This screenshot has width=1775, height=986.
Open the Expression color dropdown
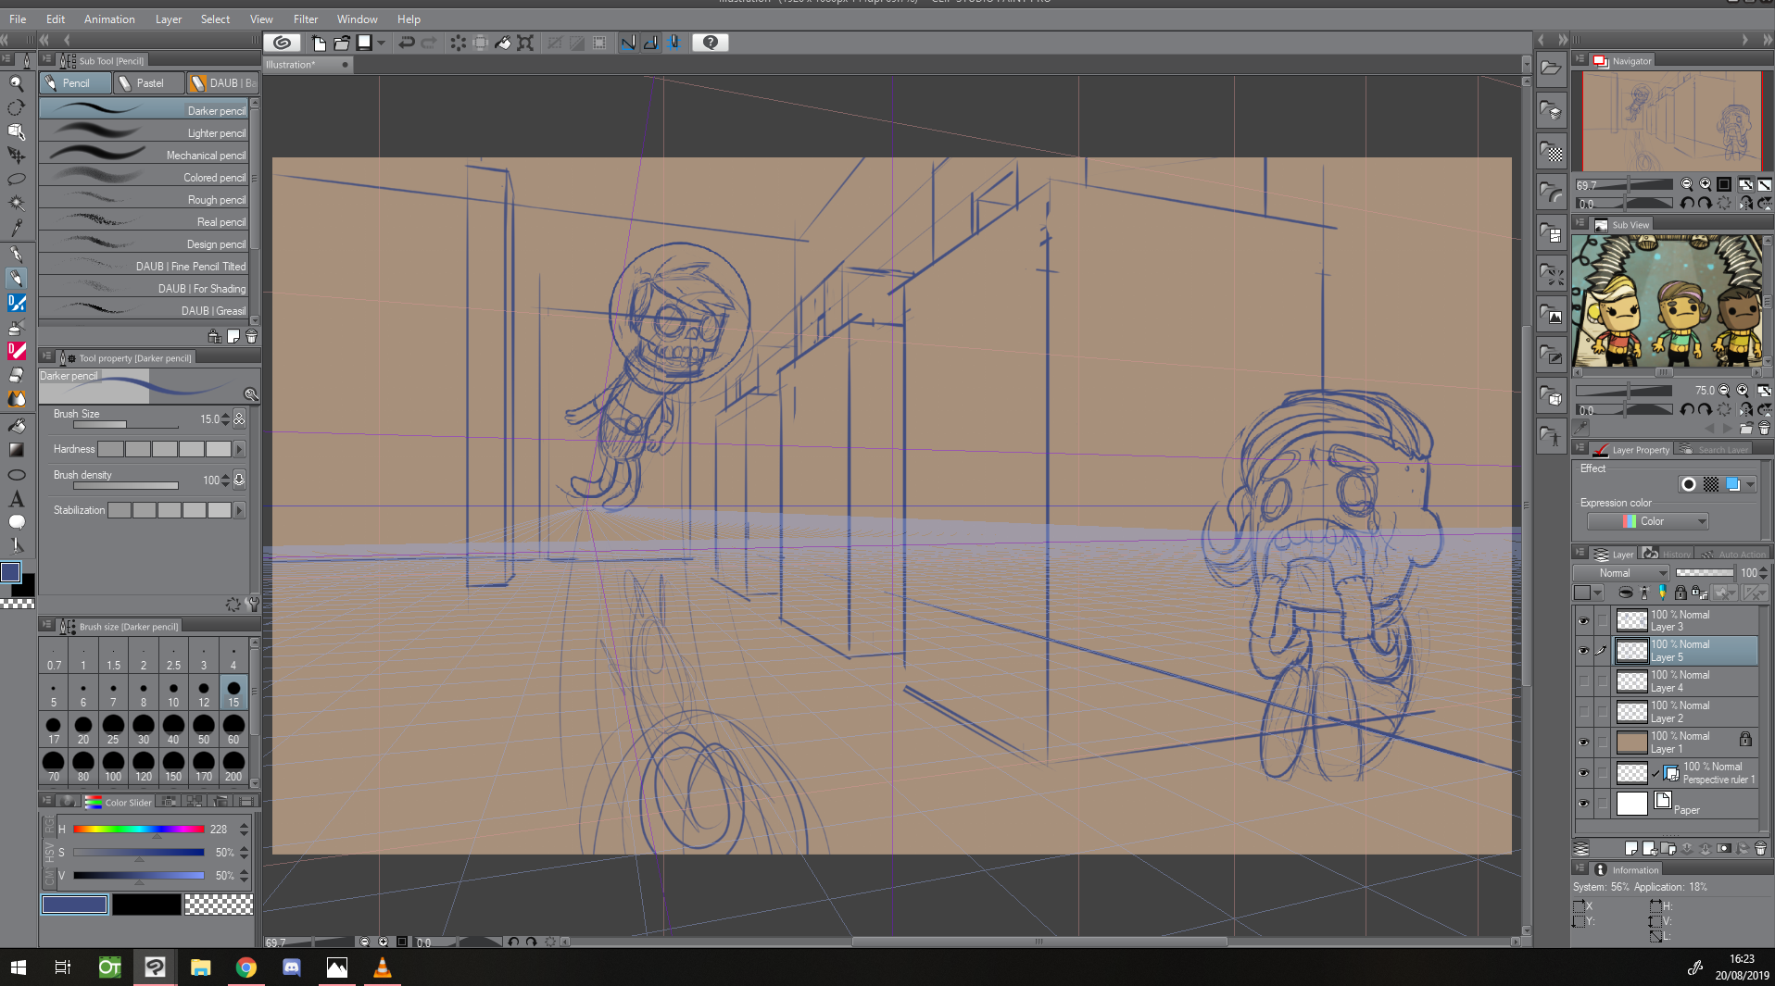(x=1647, y=521)
